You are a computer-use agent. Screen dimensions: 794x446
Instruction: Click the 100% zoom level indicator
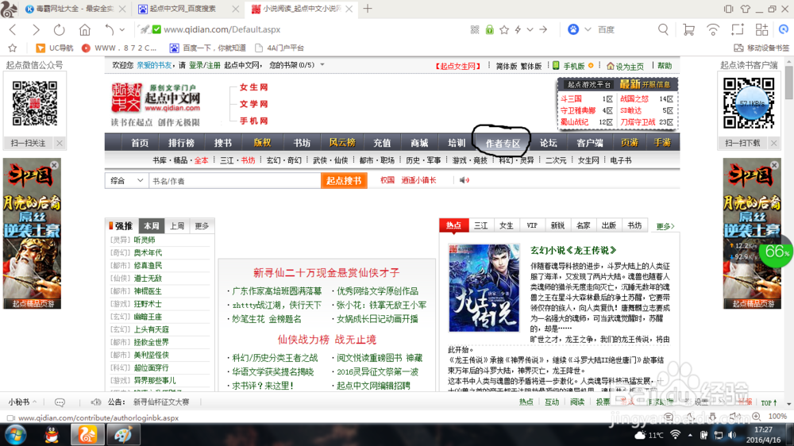[x=777, y=416]
